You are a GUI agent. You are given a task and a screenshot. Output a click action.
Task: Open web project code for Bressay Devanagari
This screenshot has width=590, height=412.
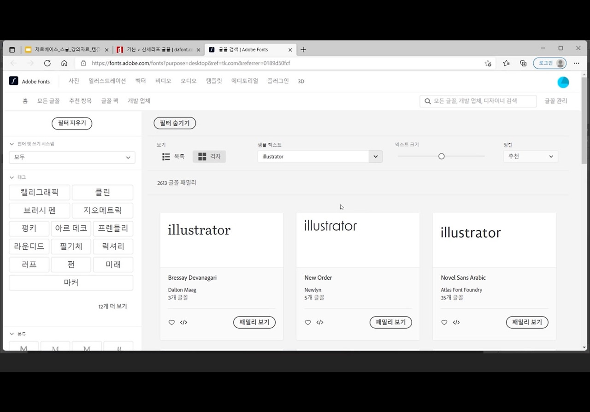[x=183, y=323]
